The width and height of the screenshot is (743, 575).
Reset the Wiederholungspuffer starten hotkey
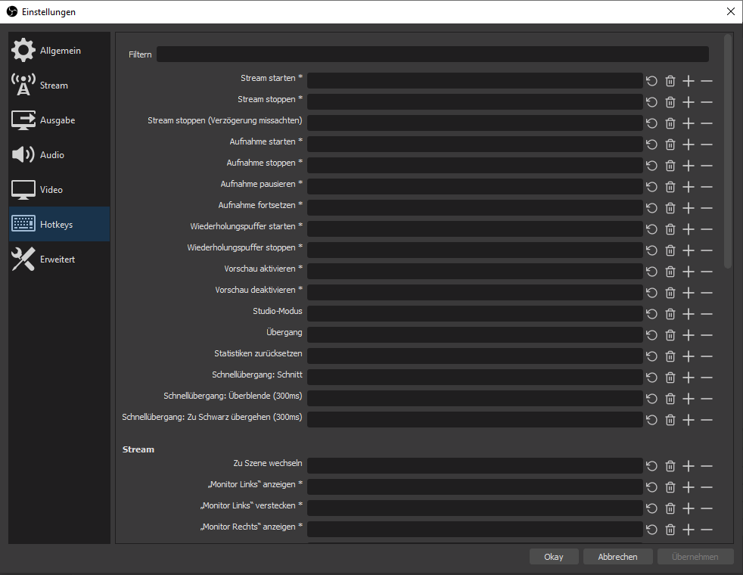[x=651, y=229]
